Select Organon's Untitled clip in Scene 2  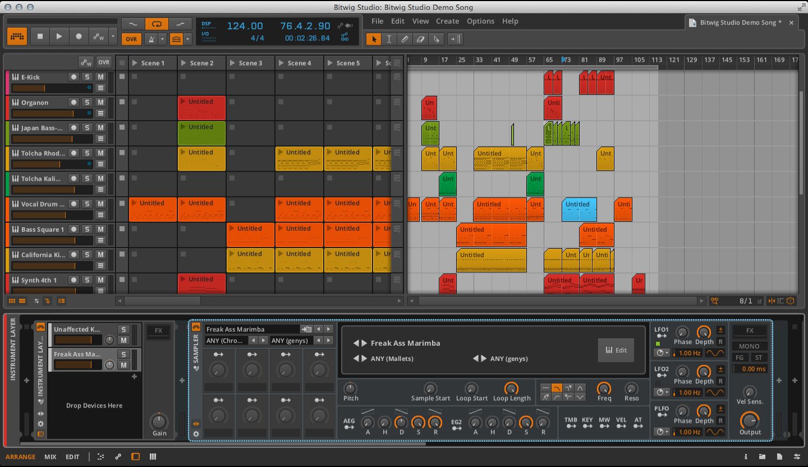click(201, 108)
